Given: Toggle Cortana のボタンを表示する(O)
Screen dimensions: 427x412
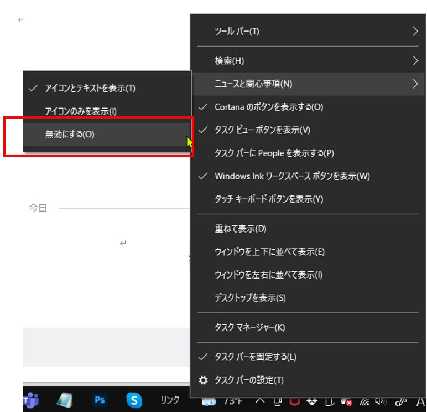Looking at the screenshot, I should pyautogui.click(x=308, y=107).
